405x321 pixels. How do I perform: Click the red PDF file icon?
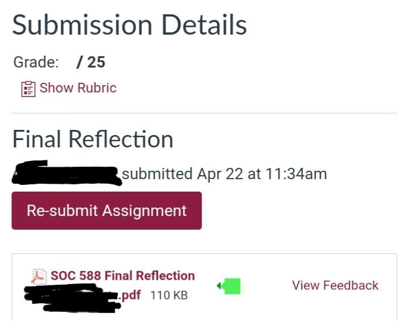tap(38, 277)
